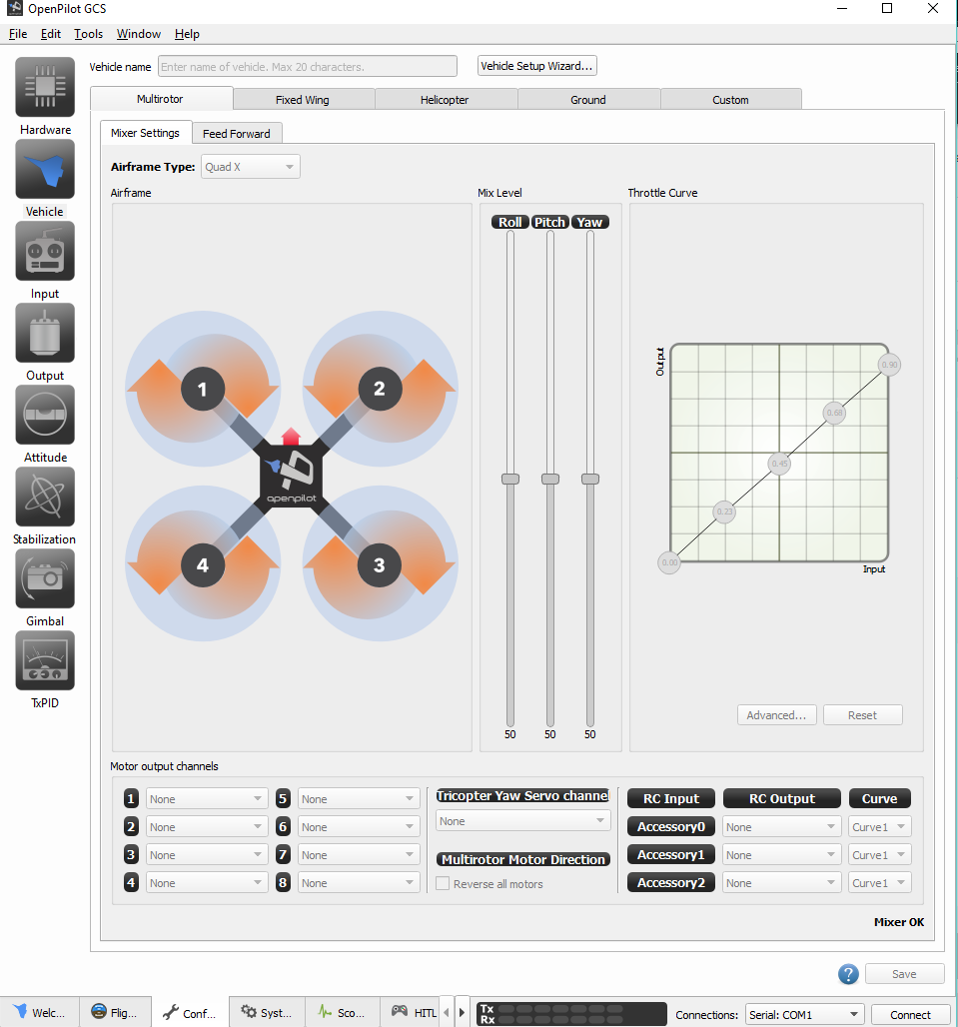
Task: Open the Attitude settings icon
Action: [x=45, y=415]
